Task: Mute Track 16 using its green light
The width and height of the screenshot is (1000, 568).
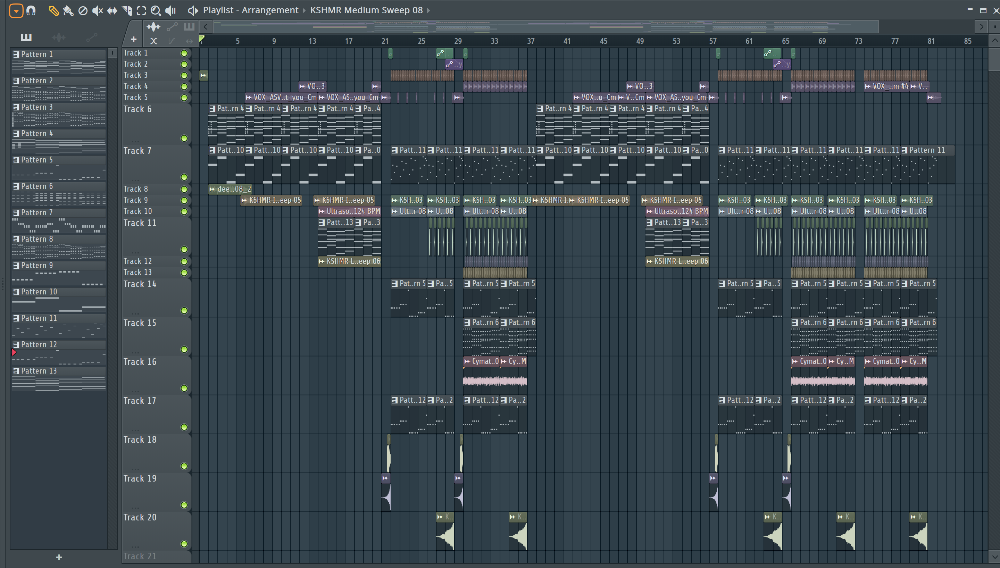Action: 184,388
